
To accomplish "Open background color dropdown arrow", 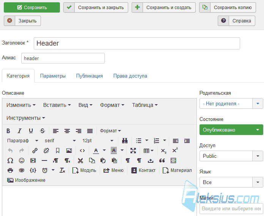I will [x=122, y=150].
